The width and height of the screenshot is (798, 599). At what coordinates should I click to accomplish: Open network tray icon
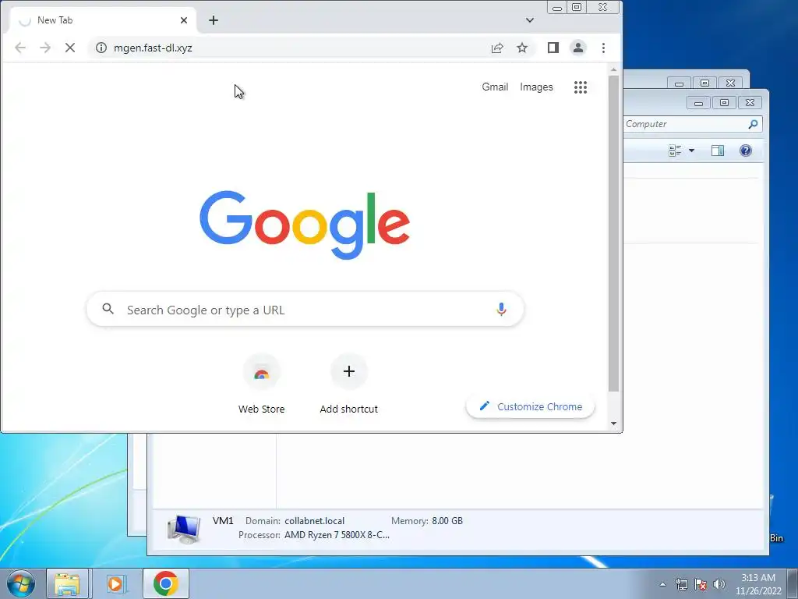tap(681, 584)
